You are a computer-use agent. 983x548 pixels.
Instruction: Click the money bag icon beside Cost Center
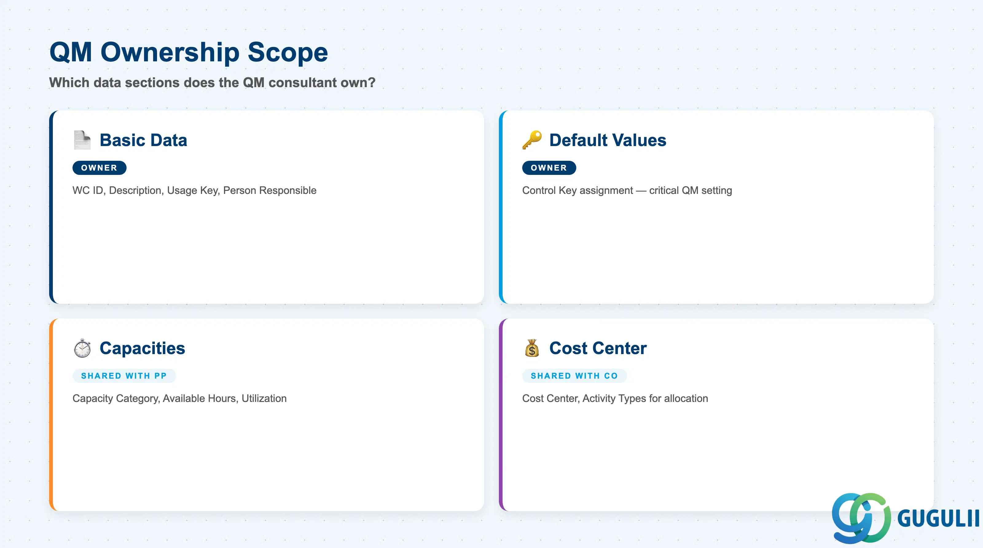coord(532,348)
